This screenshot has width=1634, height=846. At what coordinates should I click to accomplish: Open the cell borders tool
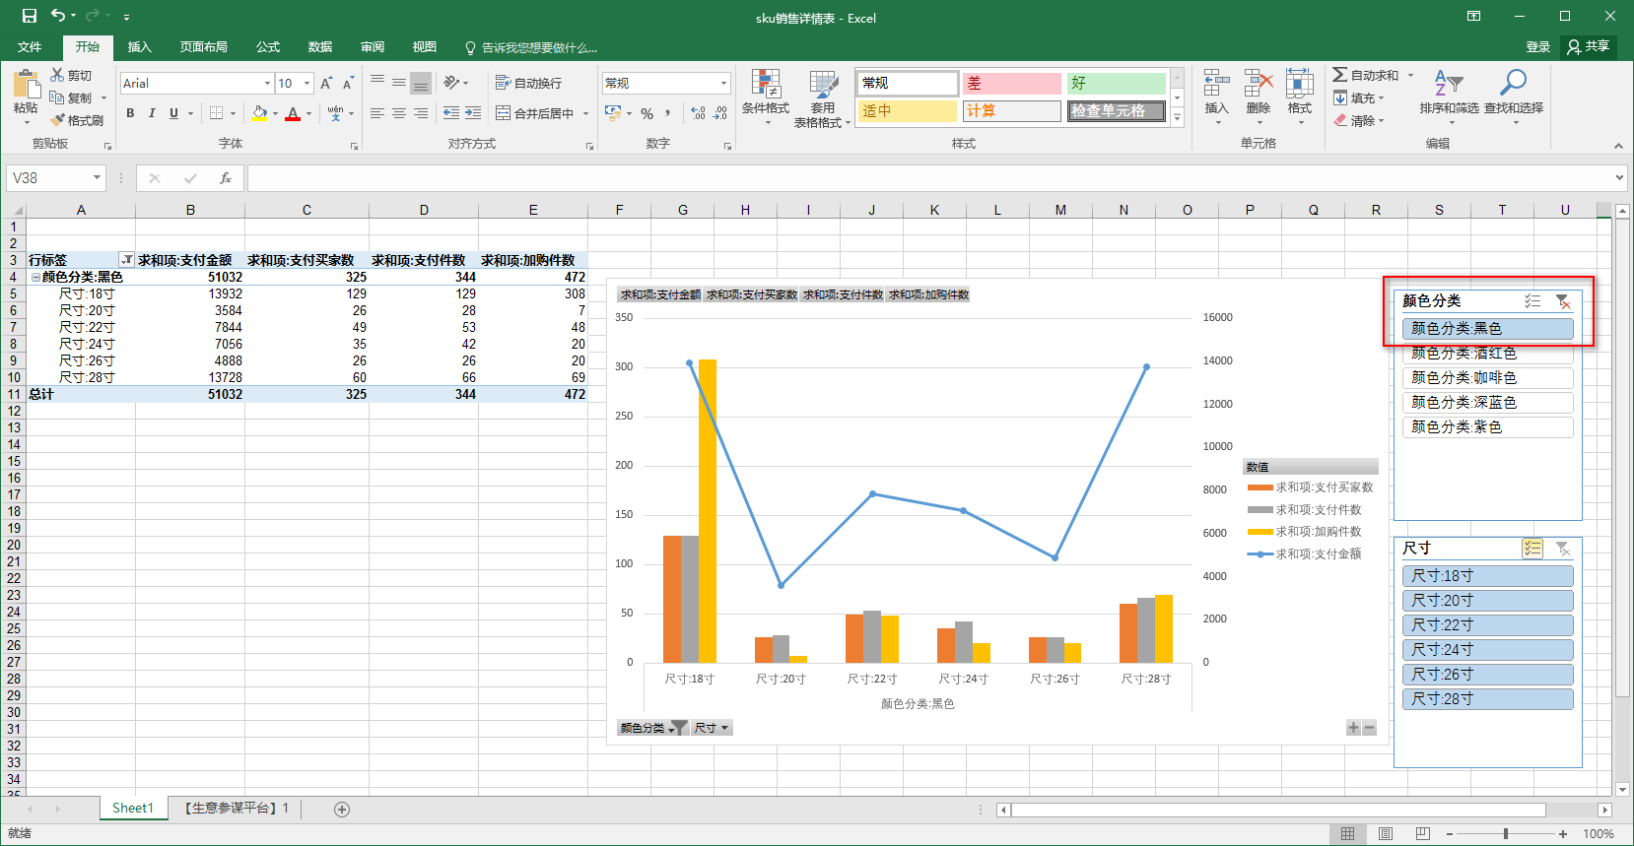[217, 113]
